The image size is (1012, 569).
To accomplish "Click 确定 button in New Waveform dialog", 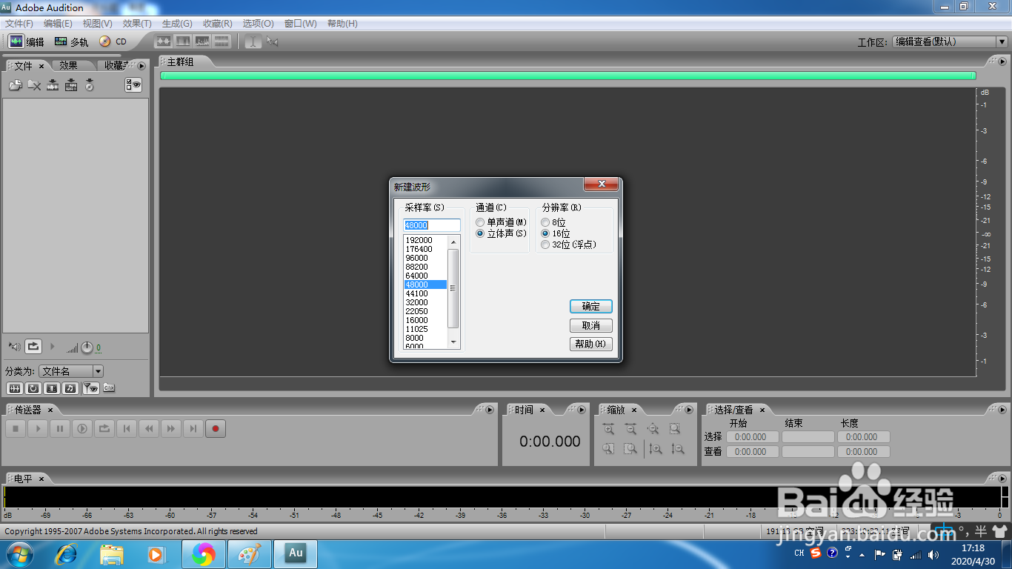I will click(x=591, y=306).
